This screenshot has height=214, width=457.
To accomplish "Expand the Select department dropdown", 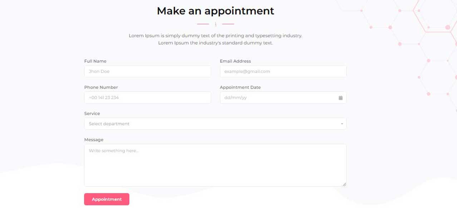I will pos(215,124).
